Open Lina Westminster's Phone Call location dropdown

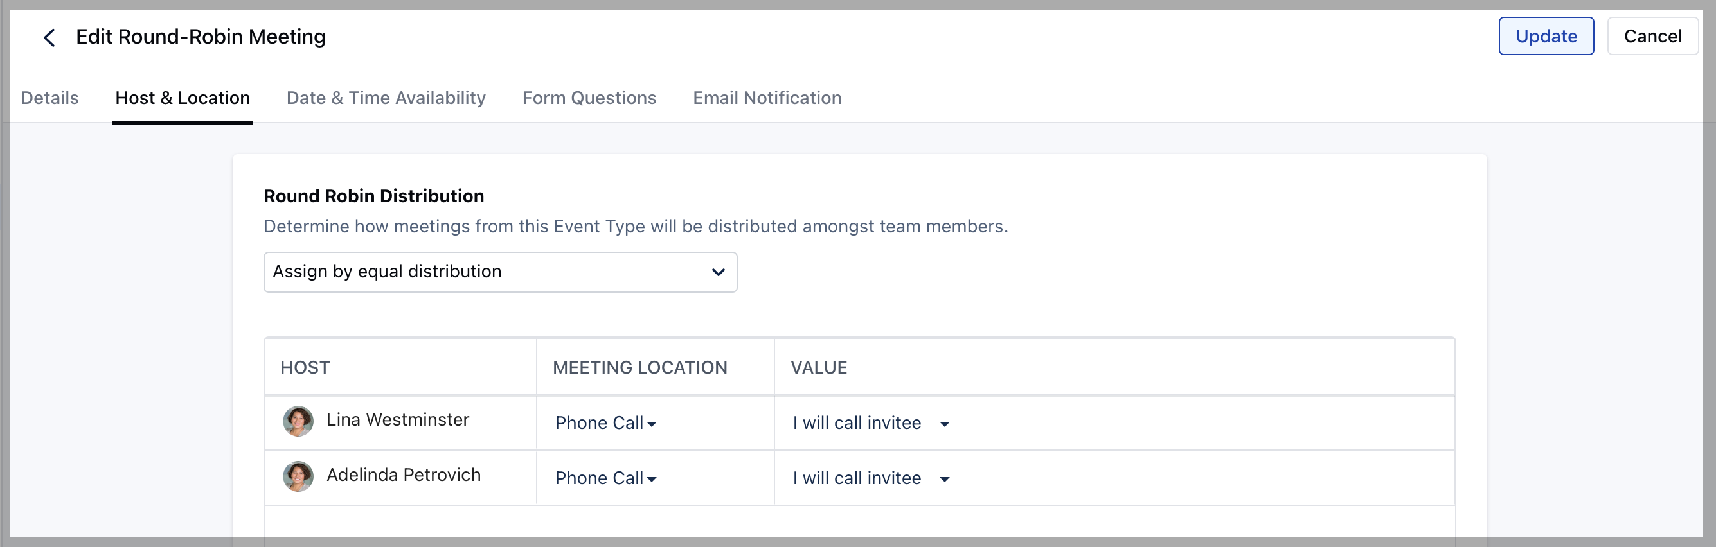point(605,423)
